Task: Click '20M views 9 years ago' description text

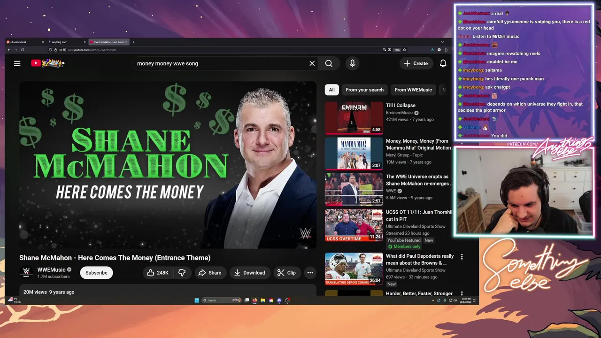Action: coord(49,292)
